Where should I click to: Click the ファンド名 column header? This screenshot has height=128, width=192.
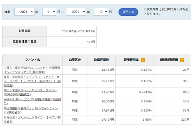[33, 60]
